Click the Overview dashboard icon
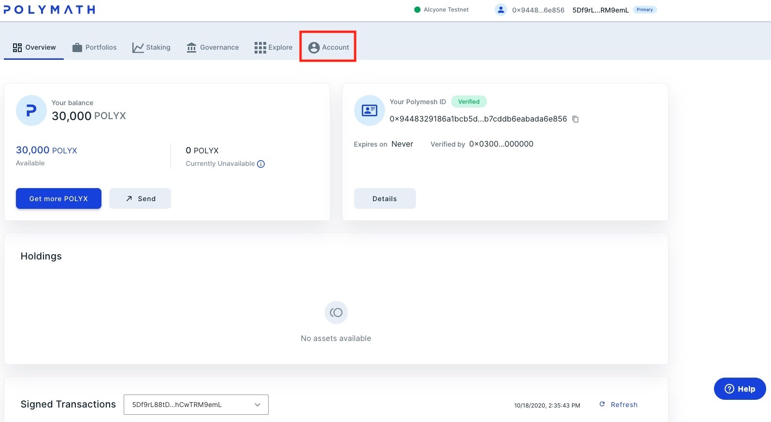Screen dimensions: 771x422 pyautogui.click(x=17, y=47)
